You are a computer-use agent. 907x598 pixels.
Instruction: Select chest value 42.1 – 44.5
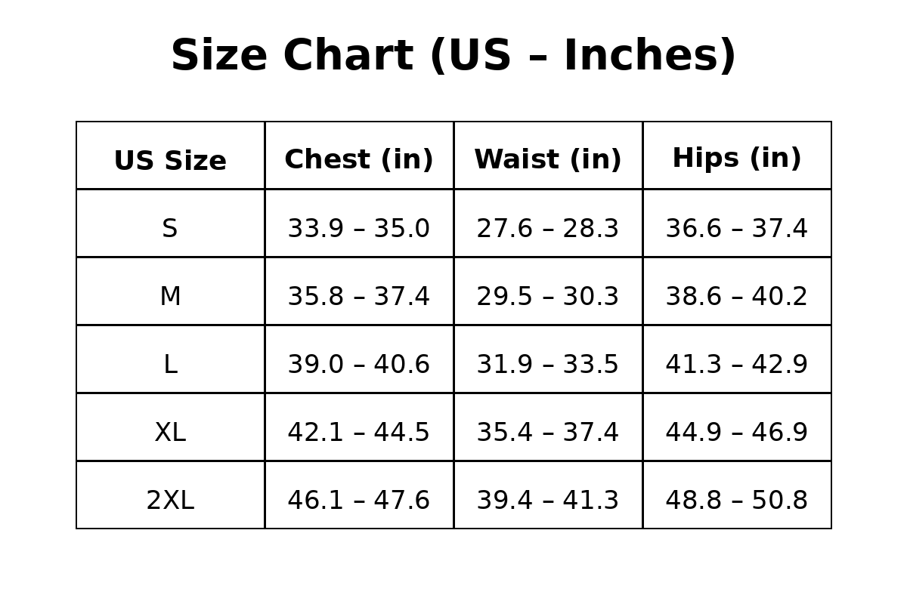(359, 433)
